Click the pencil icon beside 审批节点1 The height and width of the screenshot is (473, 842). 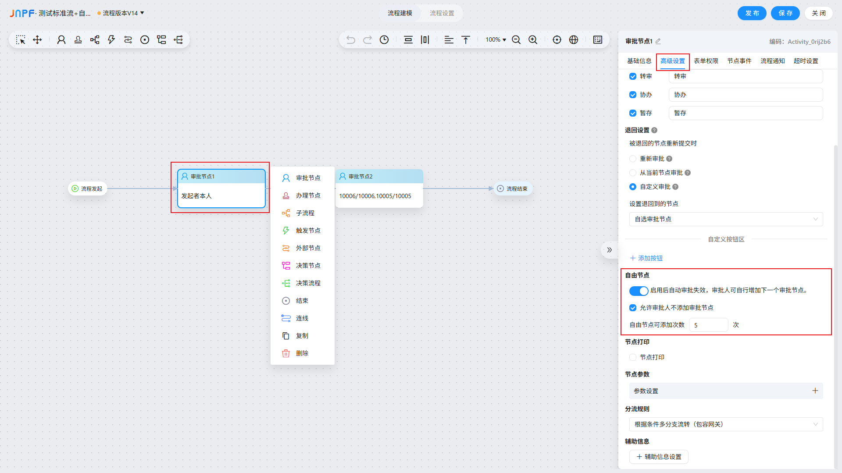pos(658,41)
